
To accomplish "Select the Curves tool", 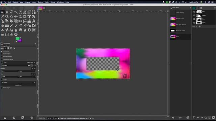I will [7, 34].
